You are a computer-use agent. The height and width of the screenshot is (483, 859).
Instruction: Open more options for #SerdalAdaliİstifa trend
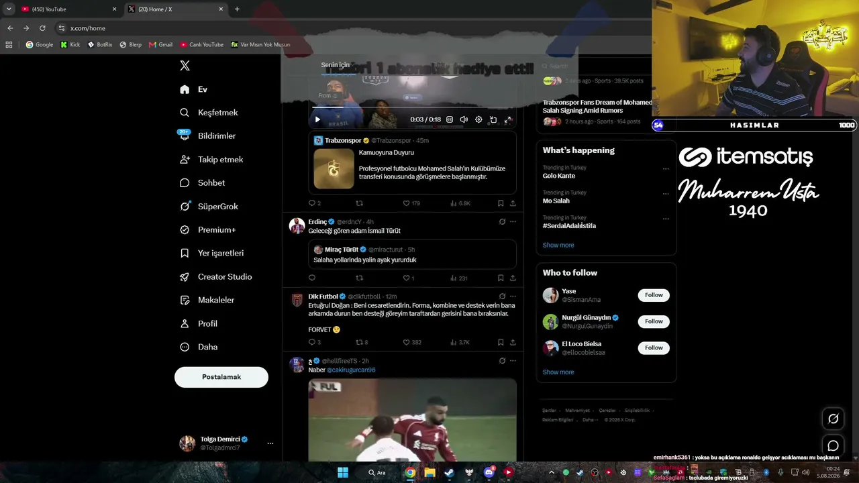pos(666,219)
